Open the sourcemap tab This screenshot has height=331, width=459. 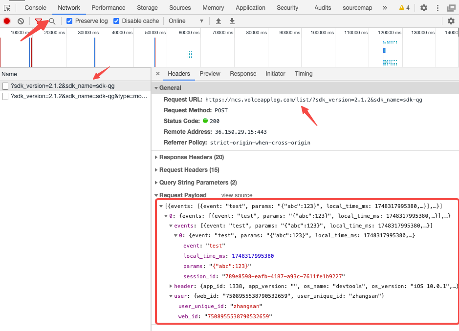(357, 8)
